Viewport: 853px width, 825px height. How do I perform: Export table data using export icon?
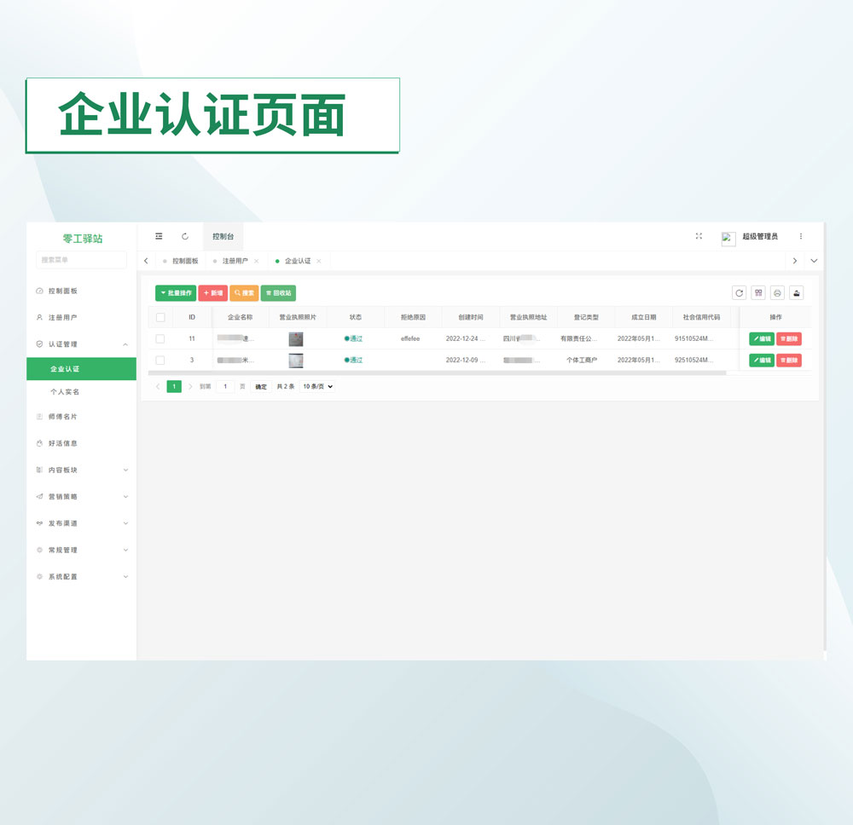pyautogui.click(x=796, y=293)
